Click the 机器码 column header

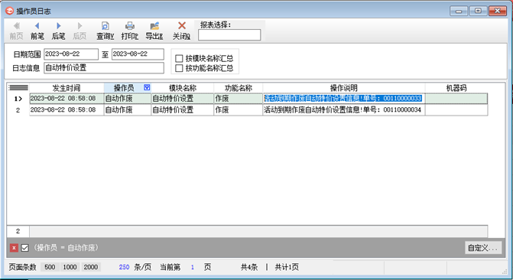[x=456, y=88]
